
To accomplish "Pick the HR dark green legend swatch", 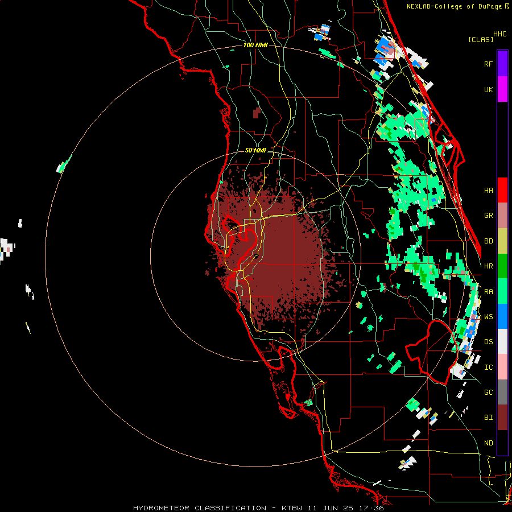I will pyautogui.click(x=502, y=266).
